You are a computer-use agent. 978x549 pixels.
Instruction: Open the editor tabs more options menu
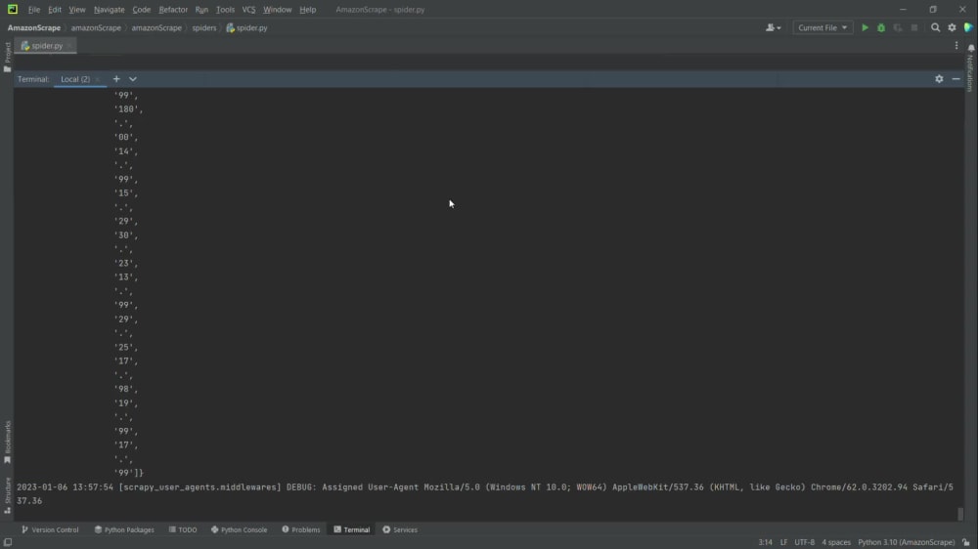click(x=956, y=46)
